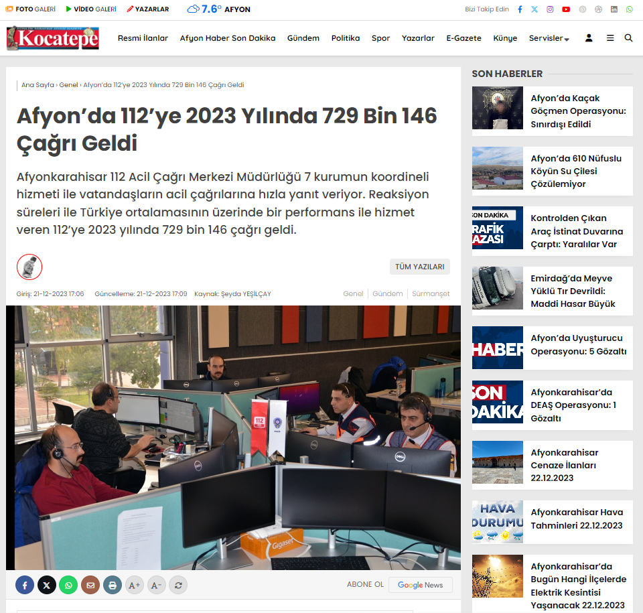Click the search magnifier icon
Screen dimensions: 643x613
coord(628,38)
